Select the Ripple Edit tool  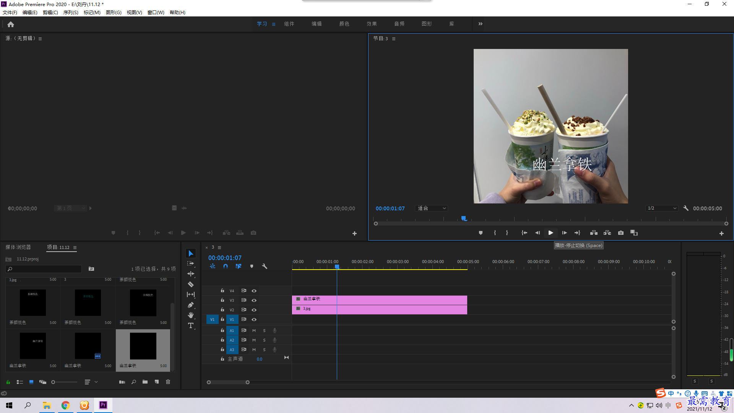pyautogui.click(x=191, y=274)
